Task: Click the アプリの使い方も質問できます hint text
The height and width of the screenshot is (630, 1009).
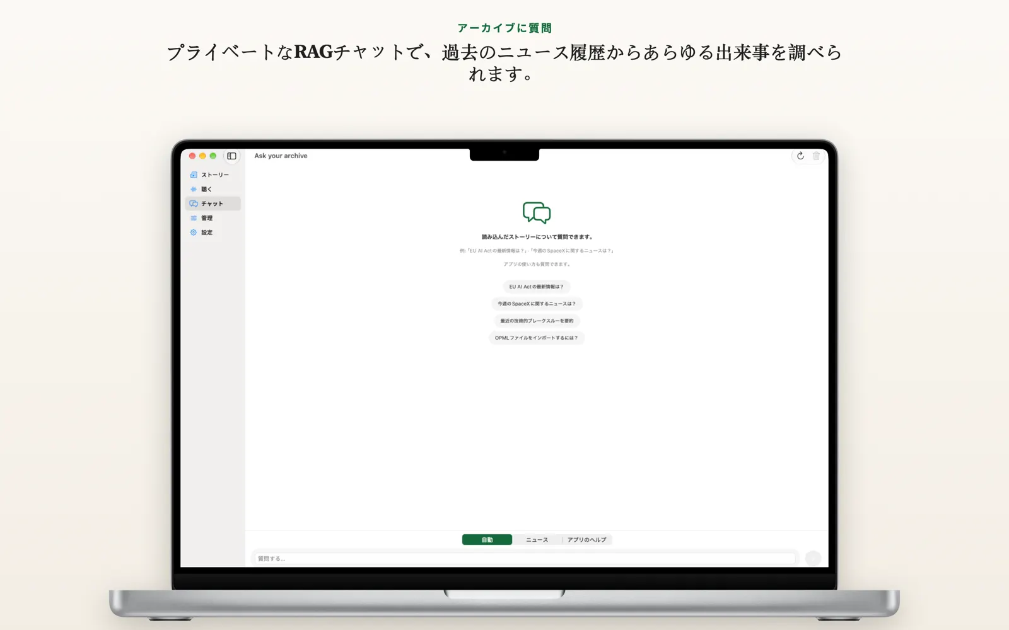Action: pyautogui.click(x=537, y=264)
